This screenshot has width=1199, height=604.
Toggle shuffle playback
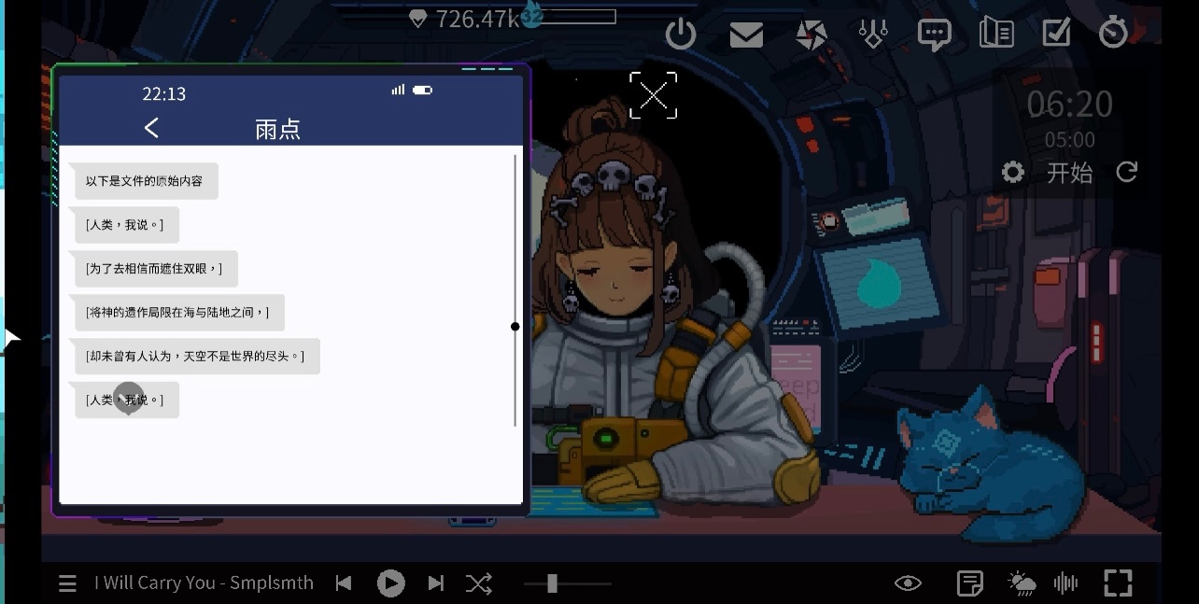[x=478, y=583]
